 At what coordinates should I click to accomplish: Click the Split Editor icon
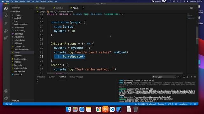coord(191,8)
